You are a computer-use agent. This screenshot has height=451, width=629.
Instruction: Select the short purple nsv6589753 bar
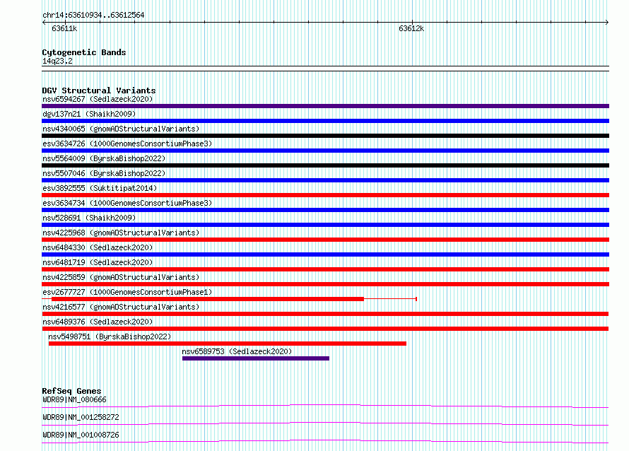(x=256, y=358)
